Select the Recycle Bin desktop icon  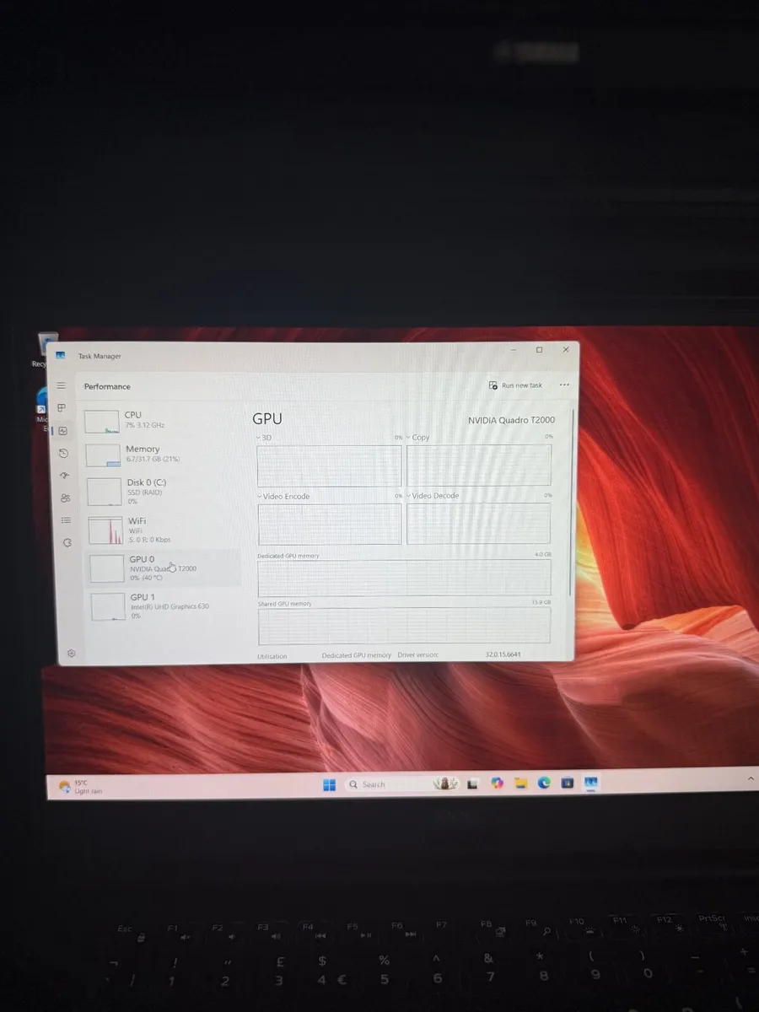click(44, 350)
